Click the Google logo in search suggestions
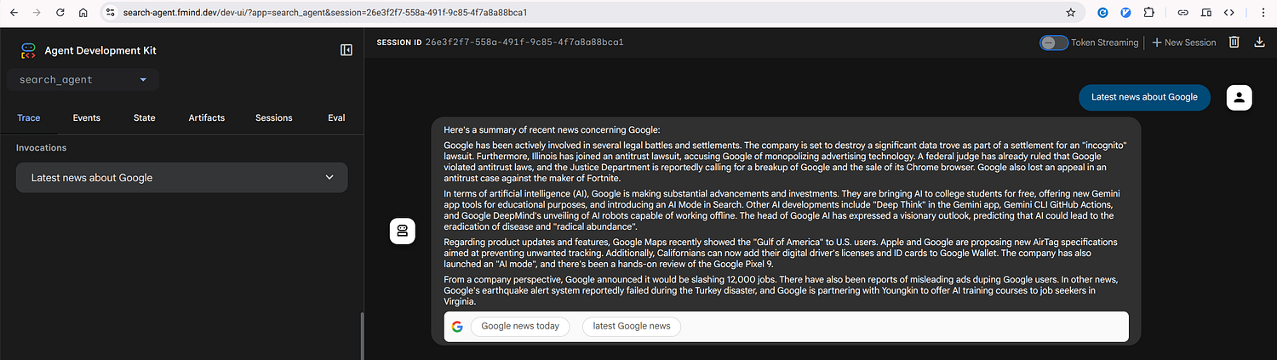Viewport: 1277px width, 360px height. coord(457,326)
